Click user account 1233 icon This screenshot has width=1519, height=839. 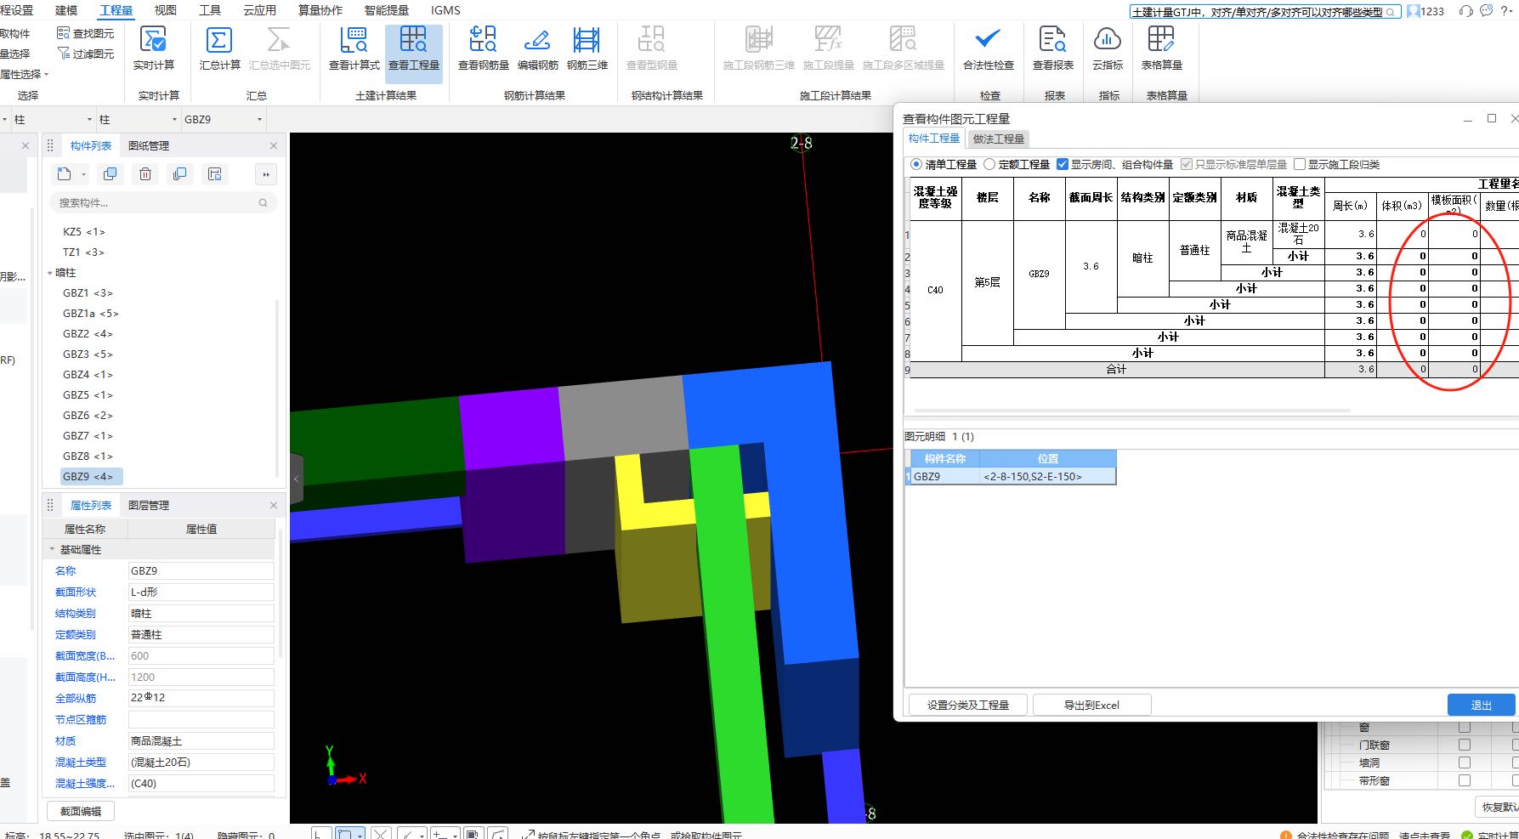point(1426,11)
